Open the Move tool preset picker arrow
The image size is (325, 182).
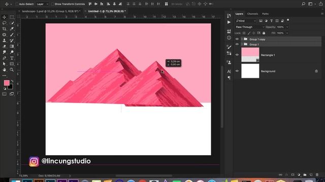point(11,4)
